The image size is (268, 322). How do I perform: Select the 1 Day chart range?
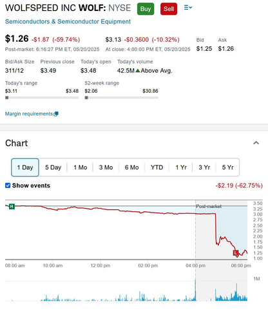pyautogui.click(x=25, y=167)
